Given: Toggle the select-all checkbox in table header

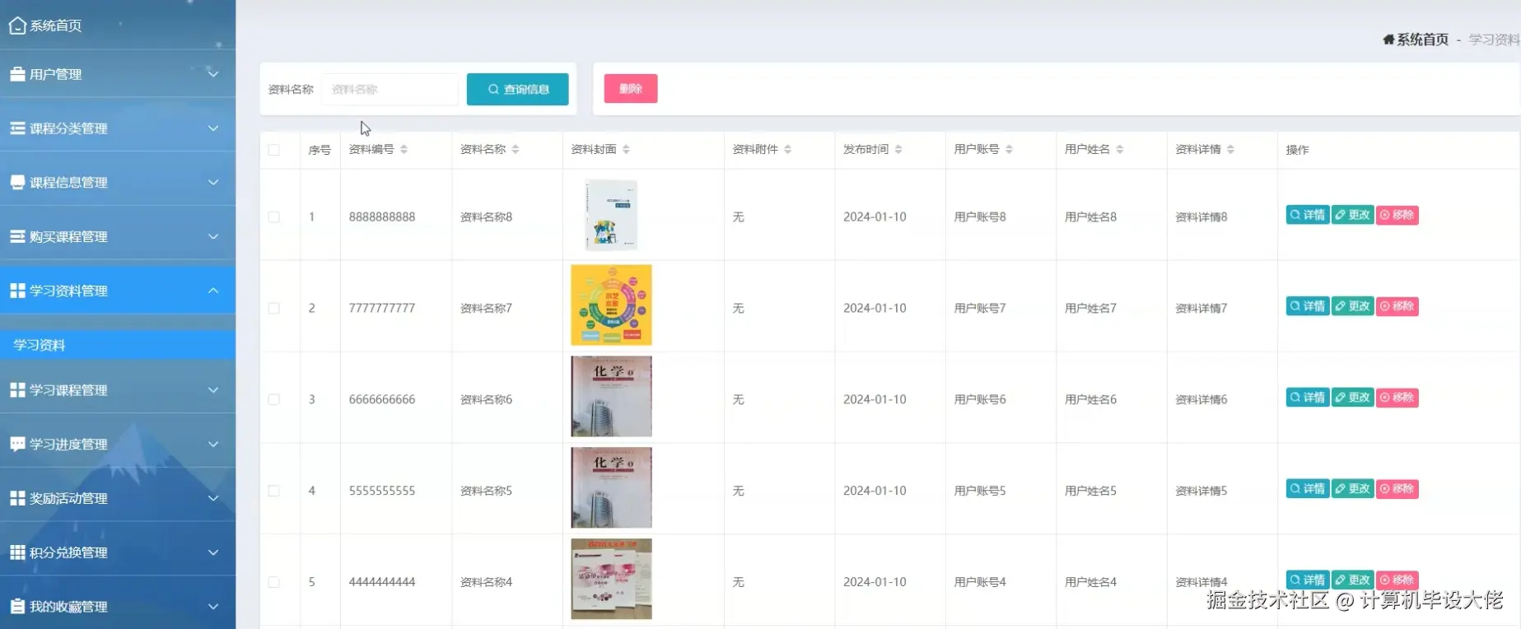Looking at the screenshot, I should [x=274, y=150].
